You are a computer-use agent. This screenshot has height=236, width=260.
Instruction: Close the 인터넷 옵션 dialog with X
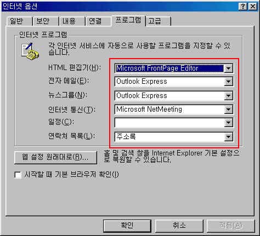(x=253, y=7)
